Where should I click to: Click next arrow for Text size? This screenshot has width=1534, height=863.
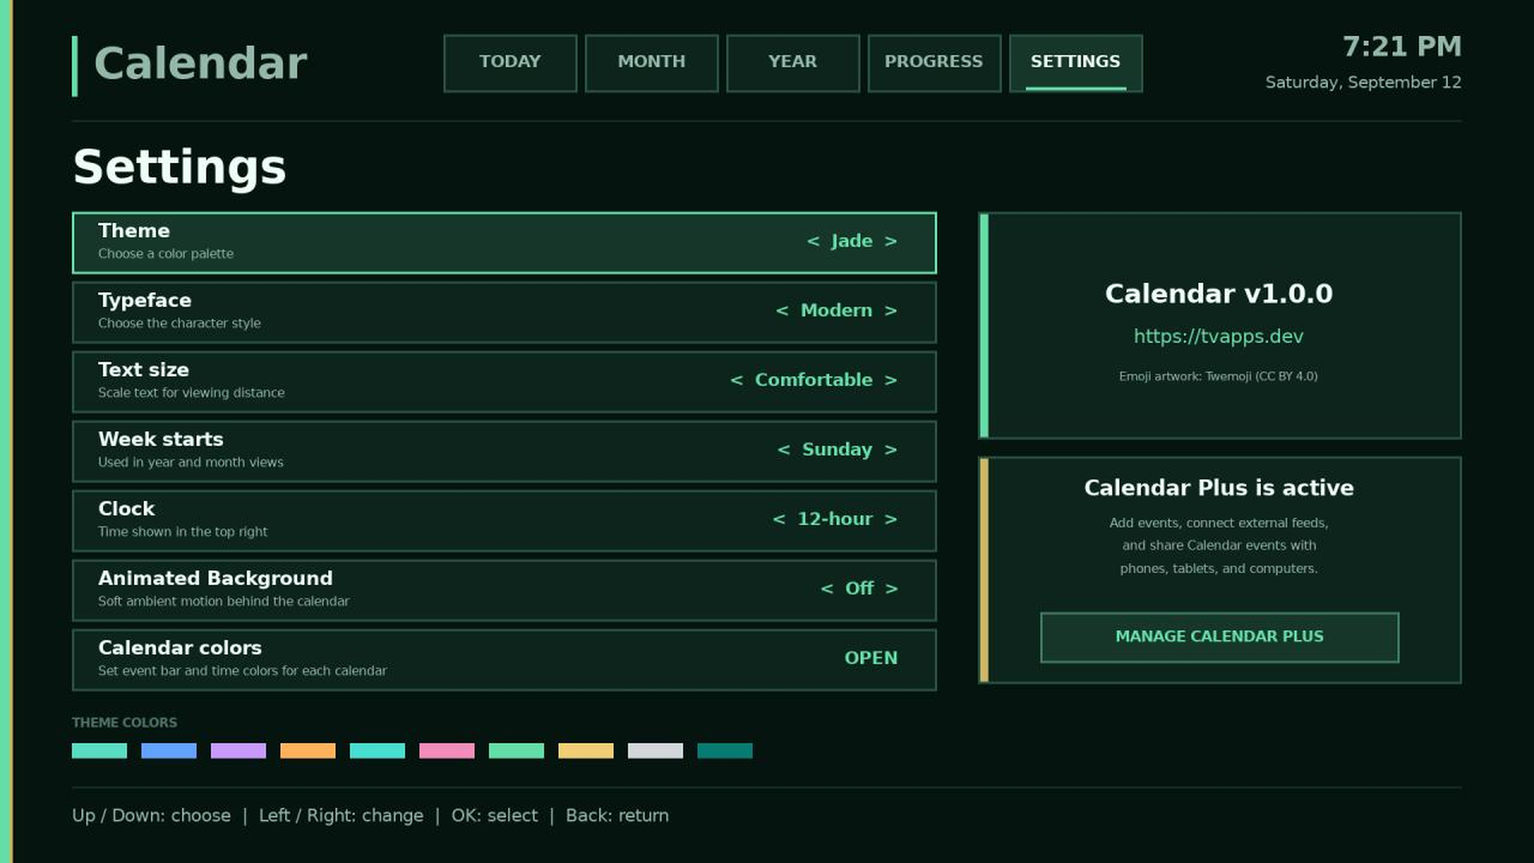pos(891,380)
